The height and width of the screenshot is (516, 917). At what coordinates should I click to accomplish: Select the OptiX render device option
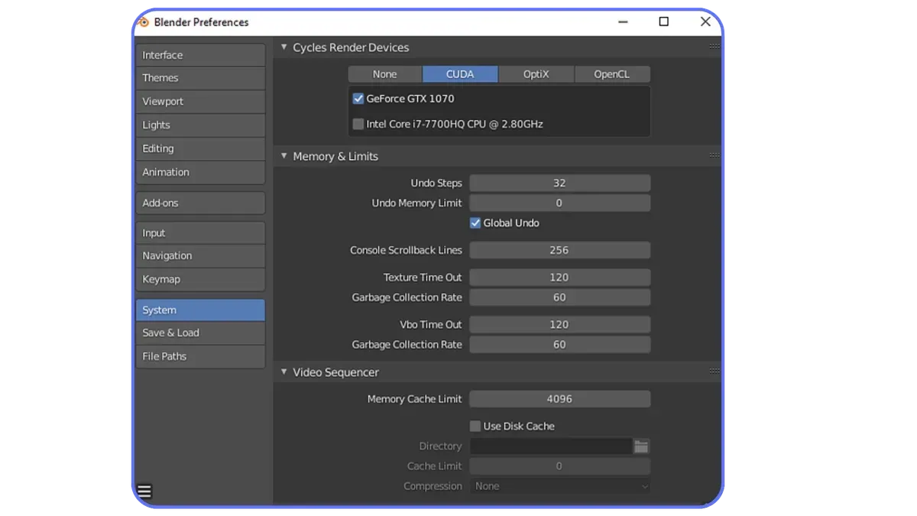pos(536,74)
